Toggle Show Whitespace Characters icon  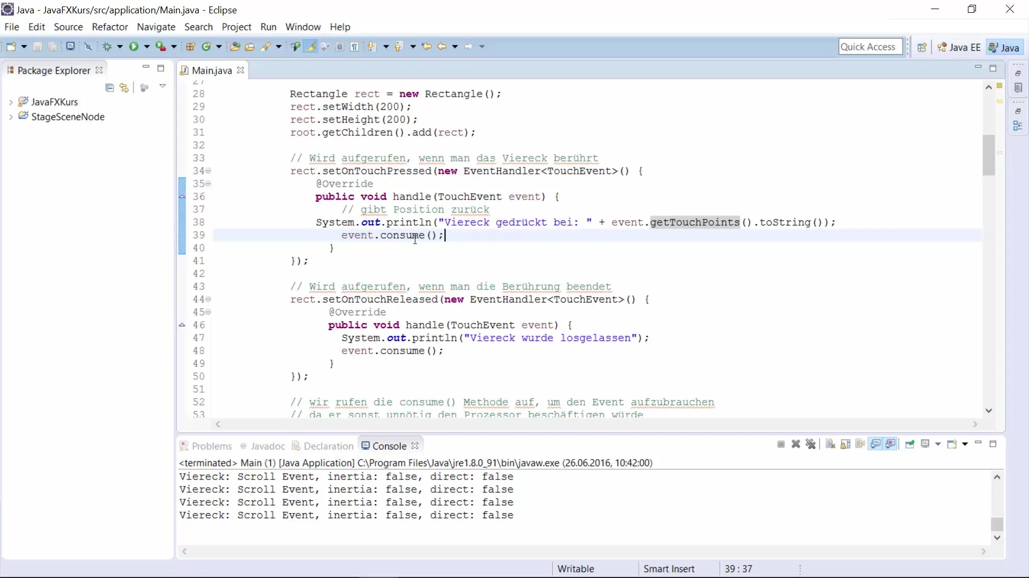355,47
